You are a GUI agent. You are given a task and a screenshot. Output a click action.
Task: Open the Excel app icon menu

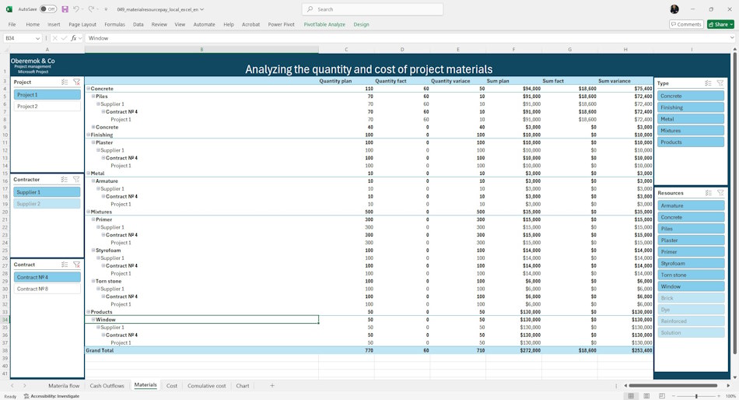(x=9, y=9)
